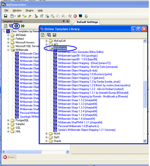Click the console monitor toolbar icon
The image size is (150, 166).
tap(80, 16)
